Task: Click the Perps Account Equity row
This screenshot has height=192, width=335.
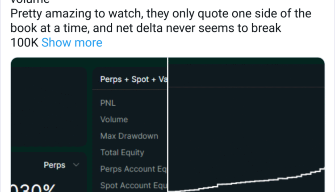Action: click(x=133, y=169)
